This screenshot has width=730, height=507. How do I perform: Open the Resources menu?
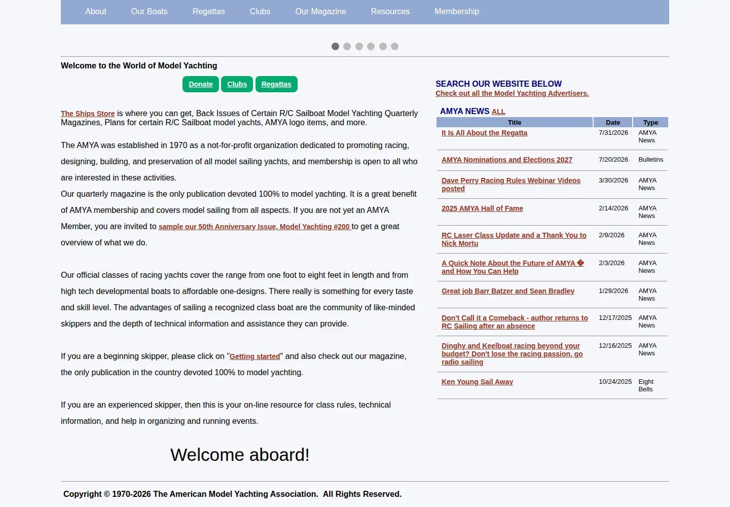[390, 11]
